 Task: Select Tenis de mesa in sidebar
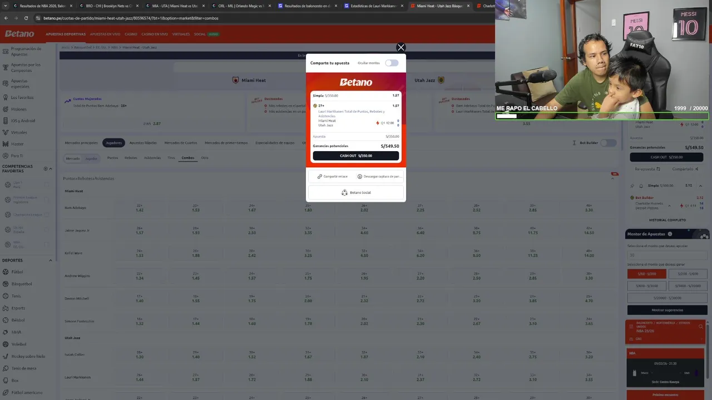click(x=23, y=368)
